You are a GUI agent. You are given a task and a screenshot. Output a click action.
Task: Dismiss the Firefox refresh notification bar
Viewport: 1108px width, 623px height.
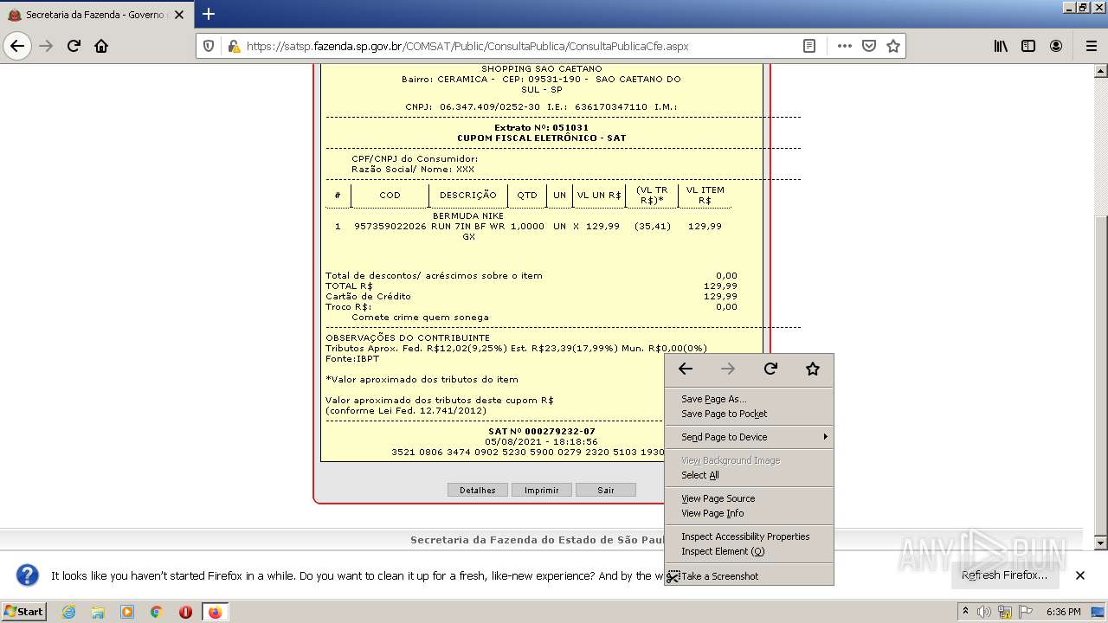tap(1080, 575)
